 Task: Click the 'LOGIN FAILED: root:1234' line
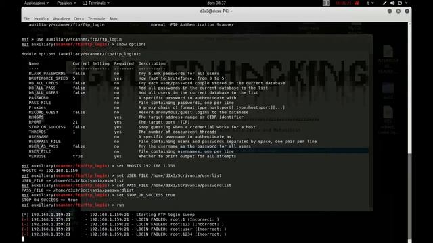(x=124, y=234)
